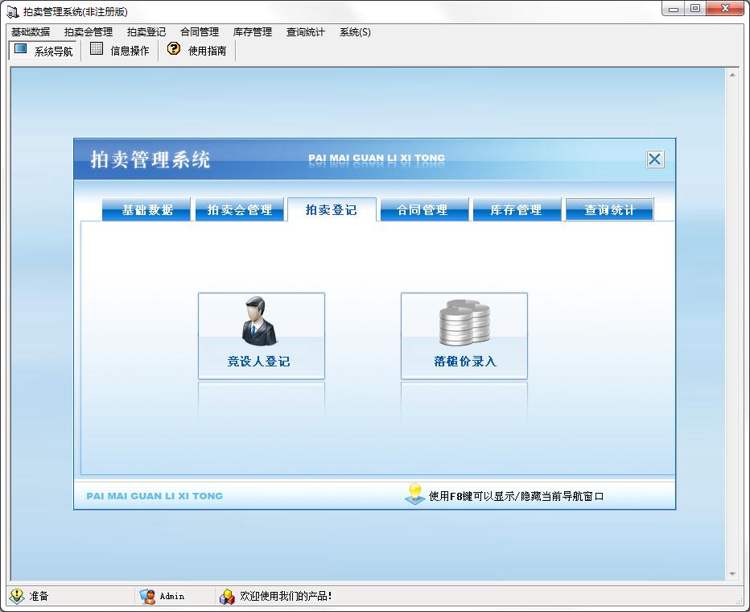Click scrollbar up arrow on right
750x612 pixels.
click(731, 75)
